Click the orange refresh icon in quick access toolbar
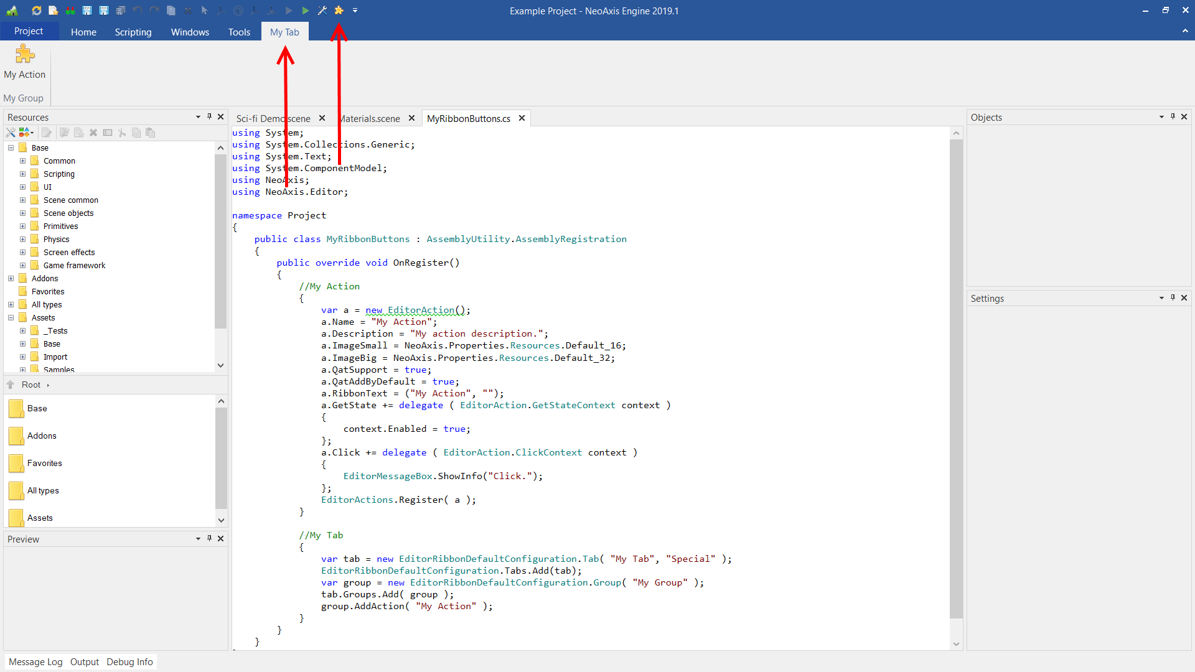 click(37, 11)
